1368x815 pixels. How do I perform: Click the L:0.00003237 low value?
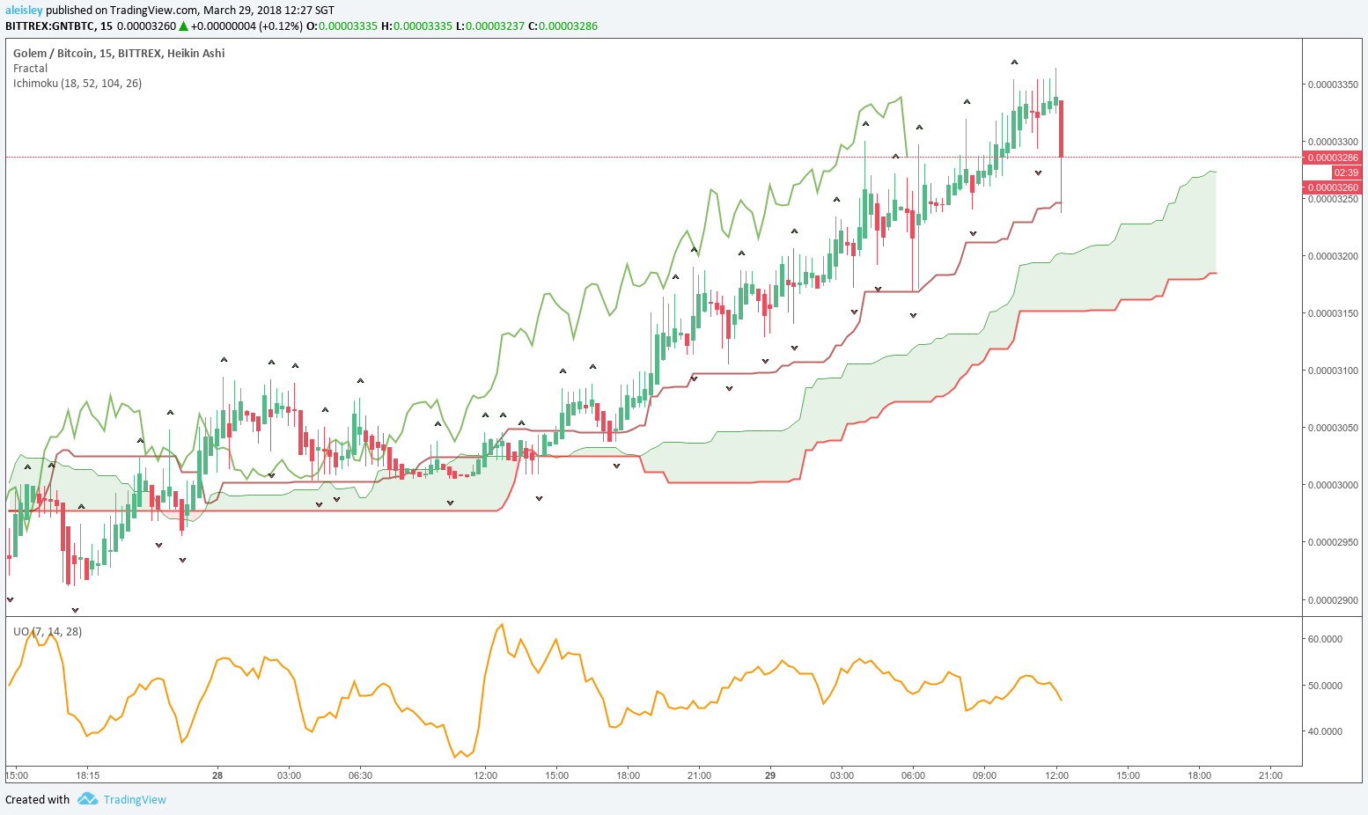489,26
